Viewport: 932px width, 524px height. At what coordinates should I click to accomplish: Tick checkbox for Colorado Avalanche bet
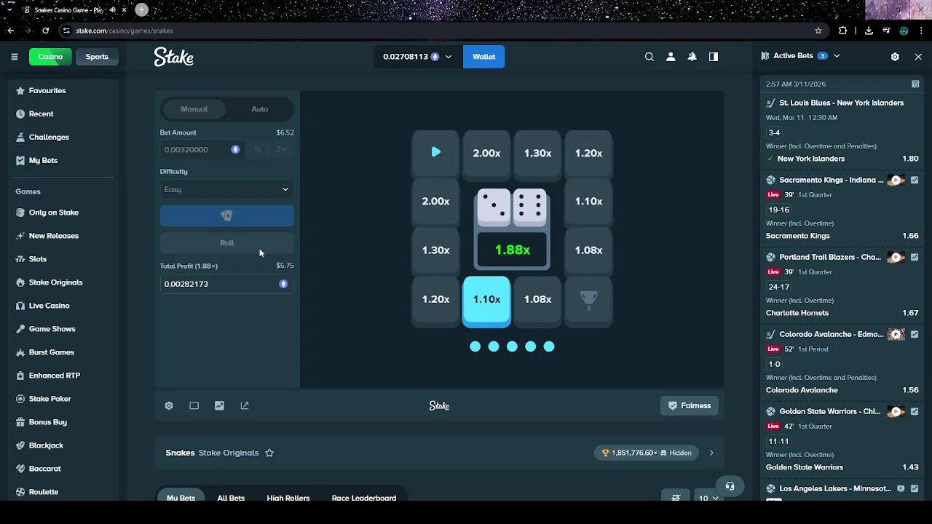pos(915,335)
